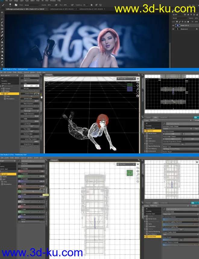199x259 pixels.
Task: Switch to the Viewport tab in the lower window
Action: 54,160
